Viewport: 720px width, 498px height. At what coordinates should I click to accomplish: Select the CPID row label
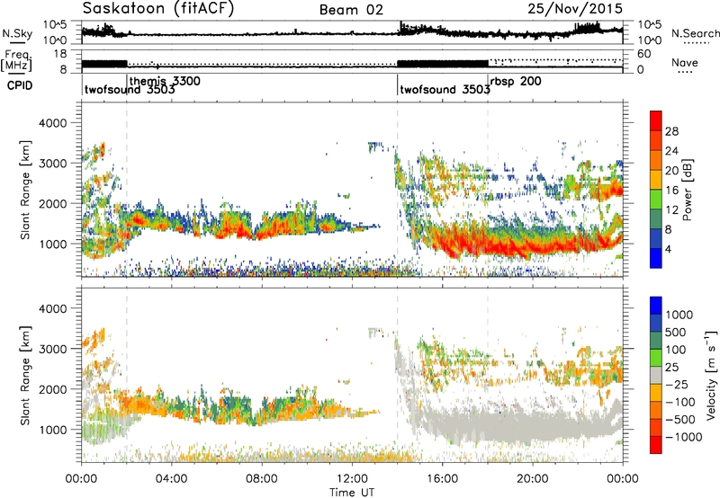coord(20,85)
